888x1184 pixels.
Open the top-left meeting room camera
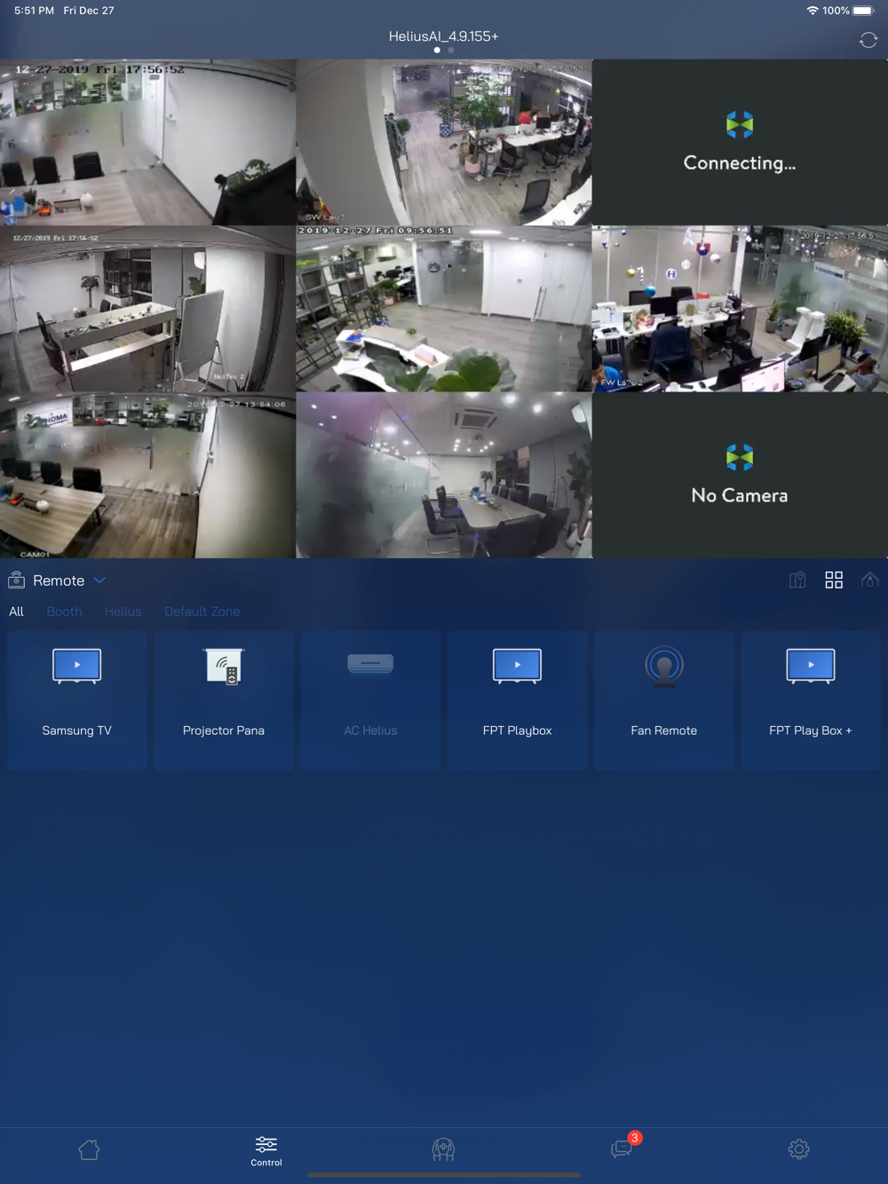coord(147,142)
